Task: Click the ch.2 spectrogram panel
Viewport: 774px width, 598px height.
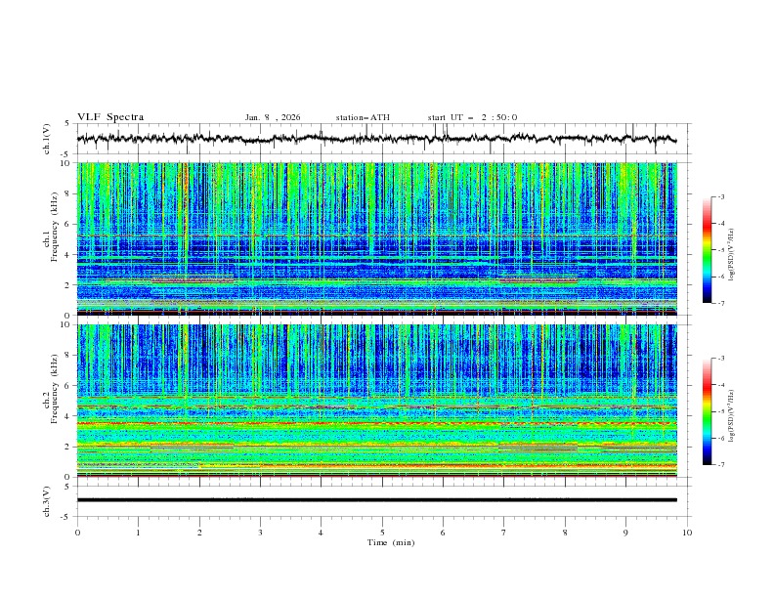Action: pos(376,401)
